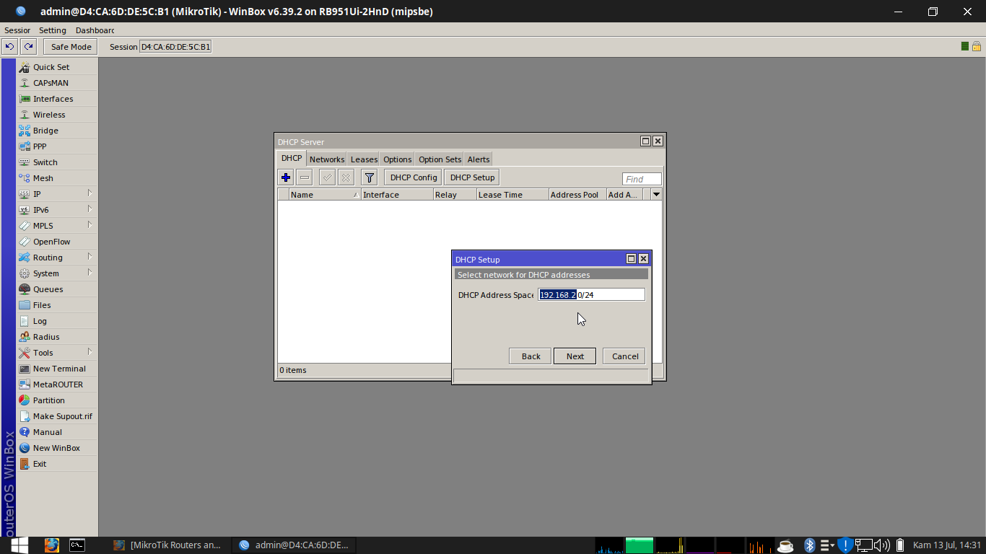Launch a New Terminal
The image size is (986, 554).
click(x=57, y=369)
